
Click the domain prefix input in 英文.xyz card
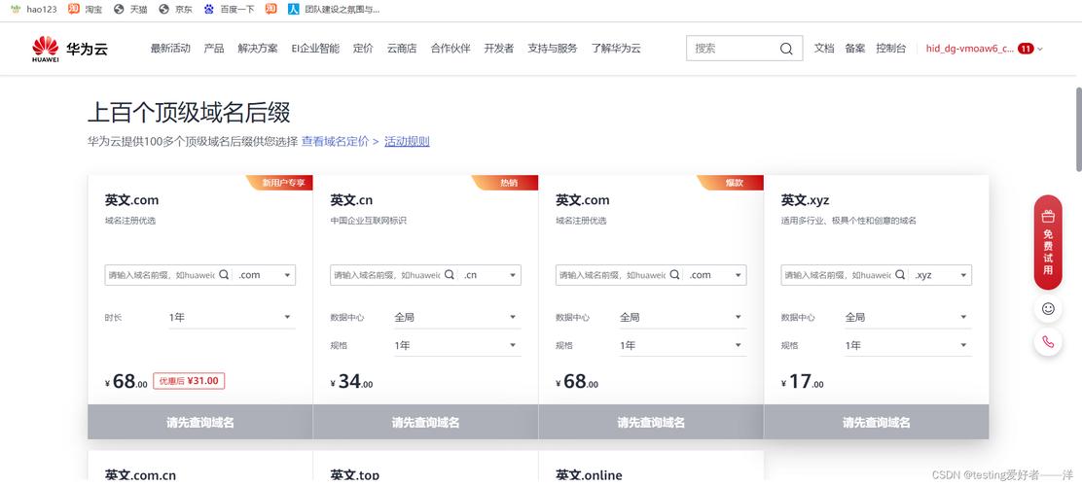[837, 274]
